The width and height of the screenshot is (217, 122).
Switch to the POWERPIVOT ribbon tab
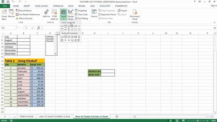coord(121,6)
